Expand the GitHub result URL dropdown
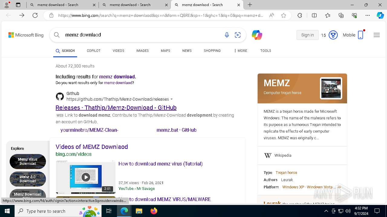The height and width of the screenshot is (217, 387). [x=172, y=99]
